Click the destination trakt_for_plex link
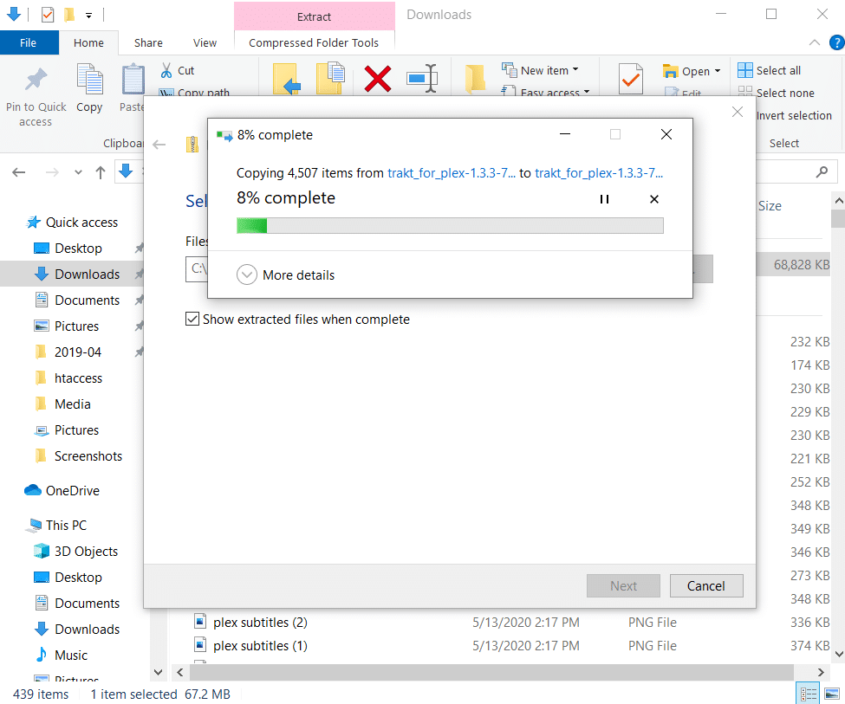Image resolution: width=845 pixels, height=704 pixels. (599, 173)
